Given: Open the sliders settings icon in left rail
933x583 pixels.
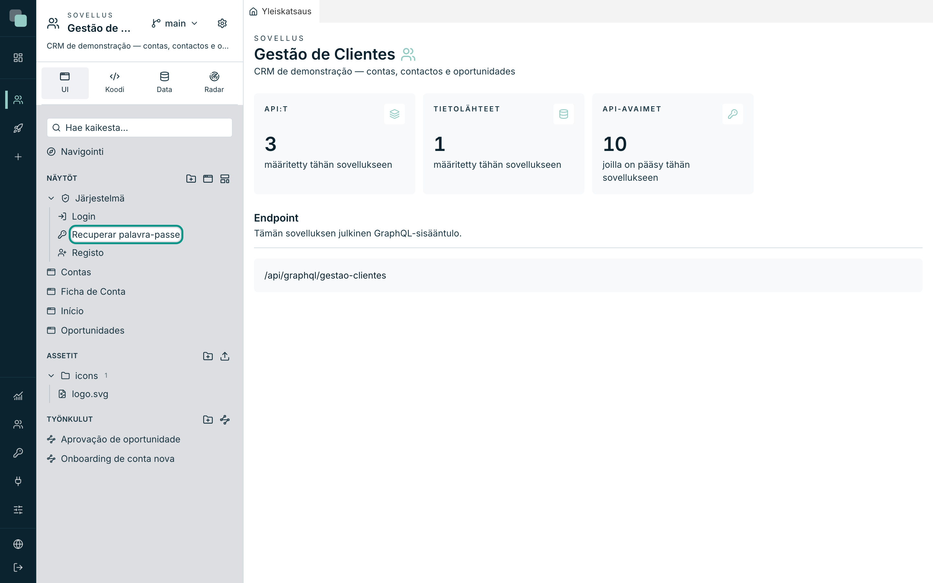Looking at the screenshot, I should [18, 510].
